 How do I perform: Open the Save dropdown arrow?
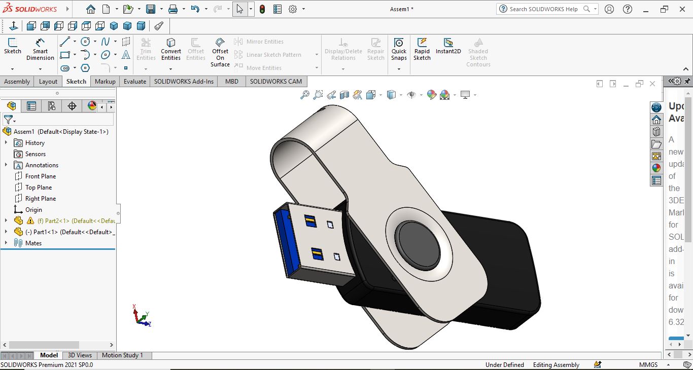tap(161, 9)
